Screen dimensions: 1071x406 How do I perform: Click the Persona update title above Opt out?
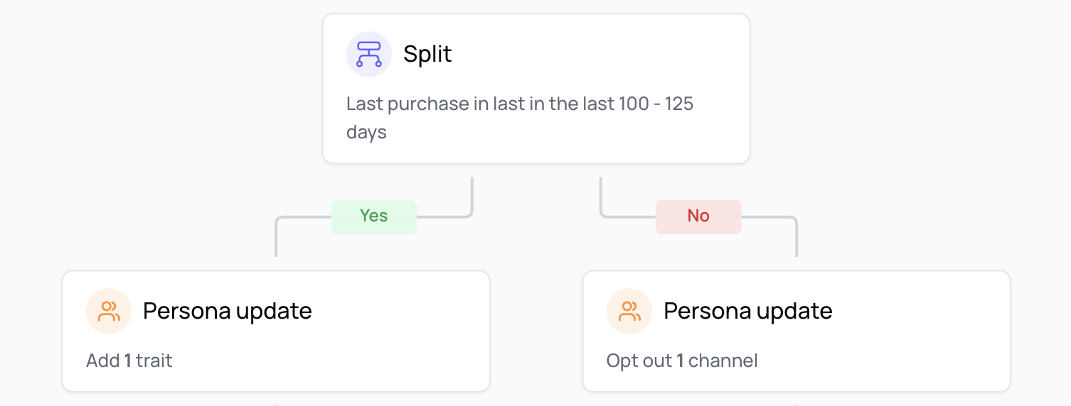click(x=747, y=312)
